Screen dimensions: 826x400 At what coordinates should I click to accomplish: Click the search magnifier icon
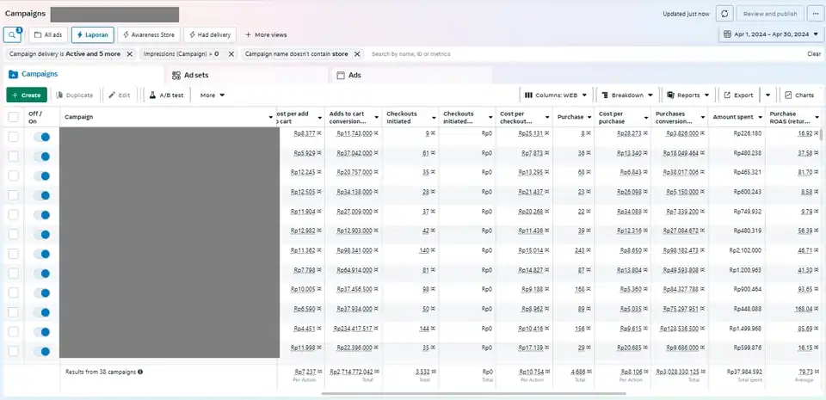(x=11, y=34)
